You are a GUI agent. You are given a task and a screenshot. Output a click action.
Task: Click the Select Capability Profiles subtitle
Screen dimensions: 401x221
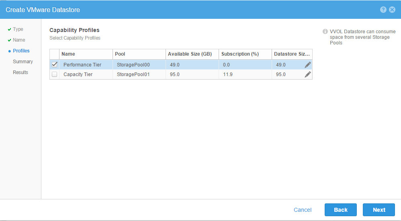(75, 38)
